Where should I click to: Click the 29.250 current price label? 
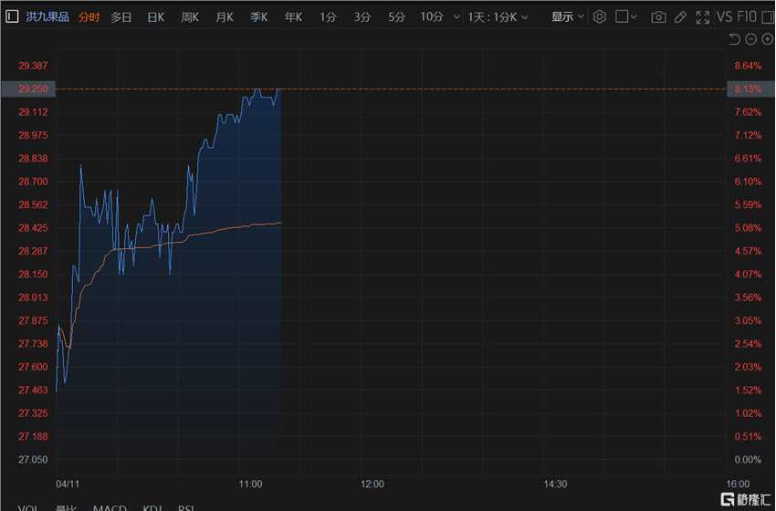pos(33,89)
